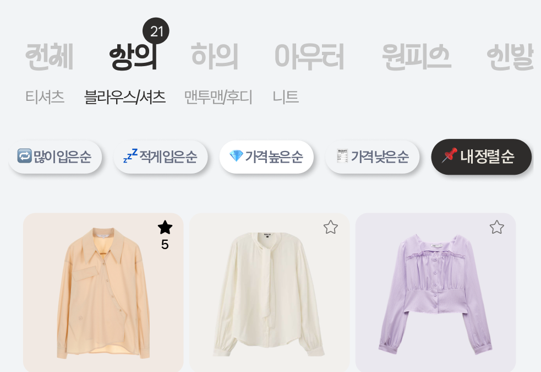541x372 pixels.
Task: Open the 신발 category tab
Action: click(x=510, y=57)
